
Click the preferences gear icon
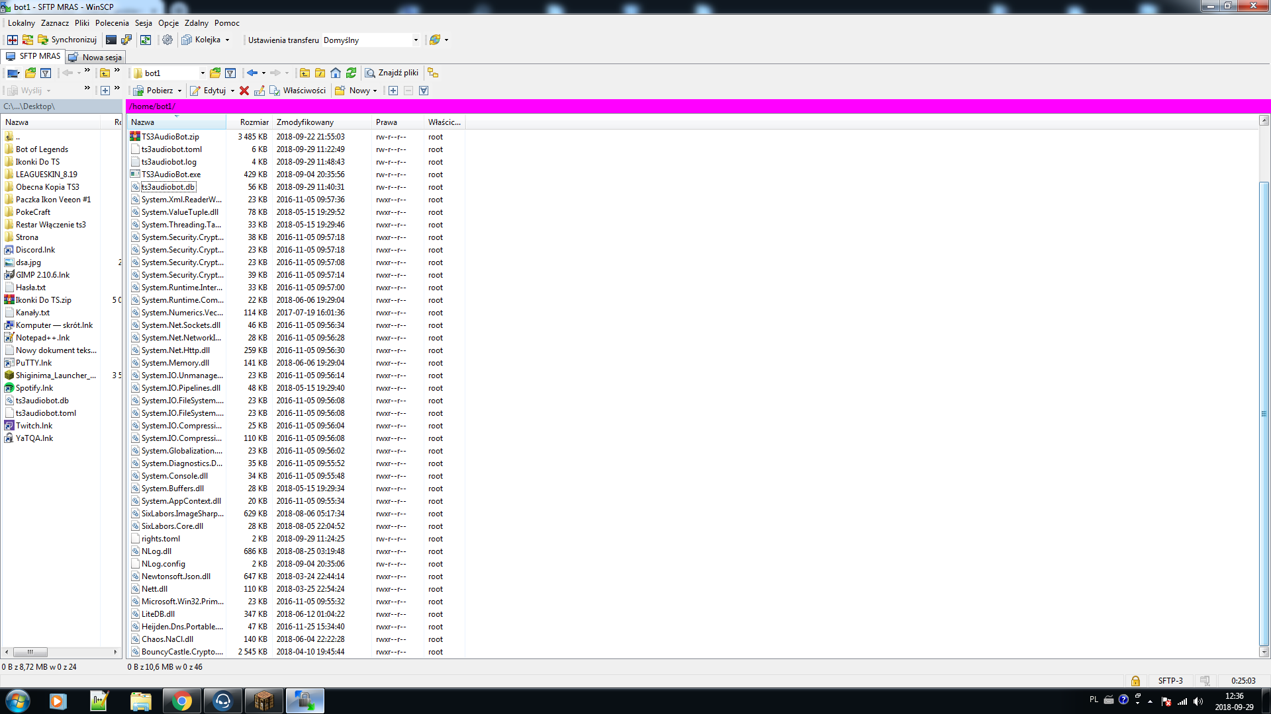click(x=167, y=40)
